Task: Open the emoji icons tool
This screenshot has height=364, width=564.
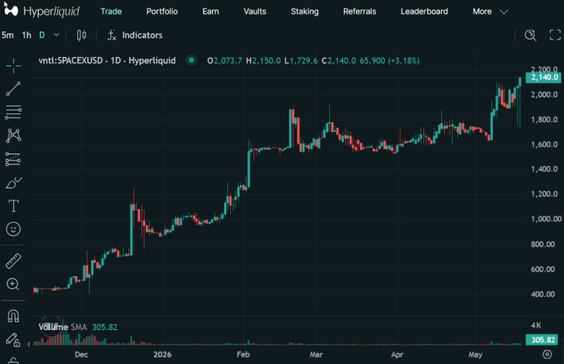Action: [x=13, y=229]
